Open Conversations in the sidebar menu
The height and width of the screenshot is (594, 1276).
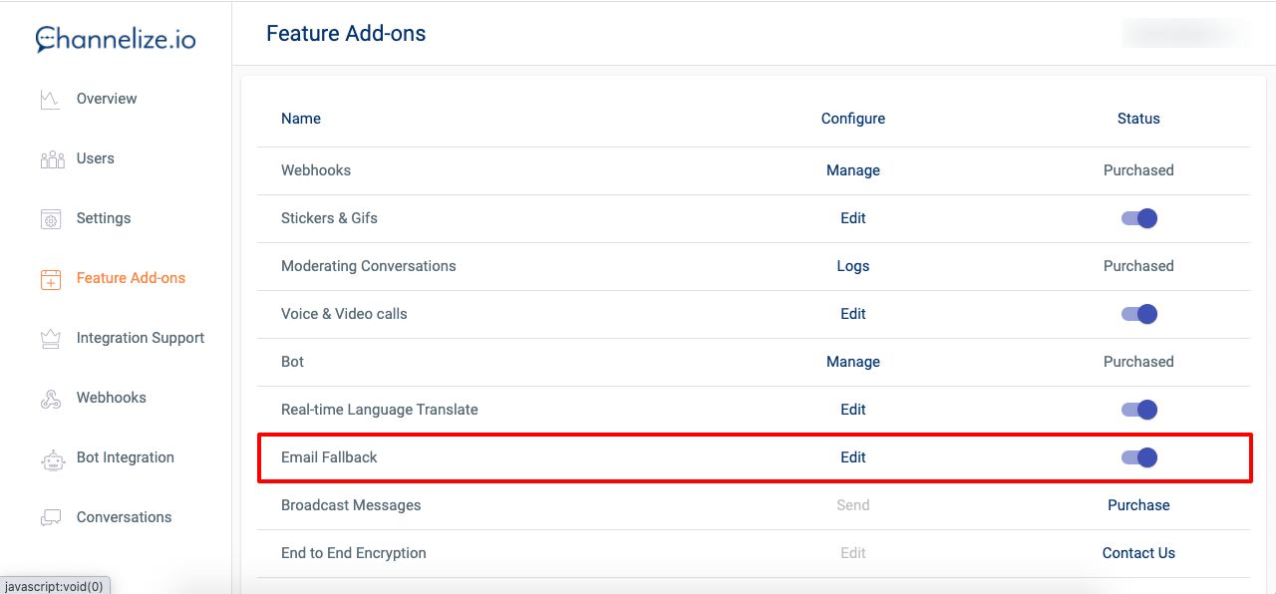[x=124, y=517]
